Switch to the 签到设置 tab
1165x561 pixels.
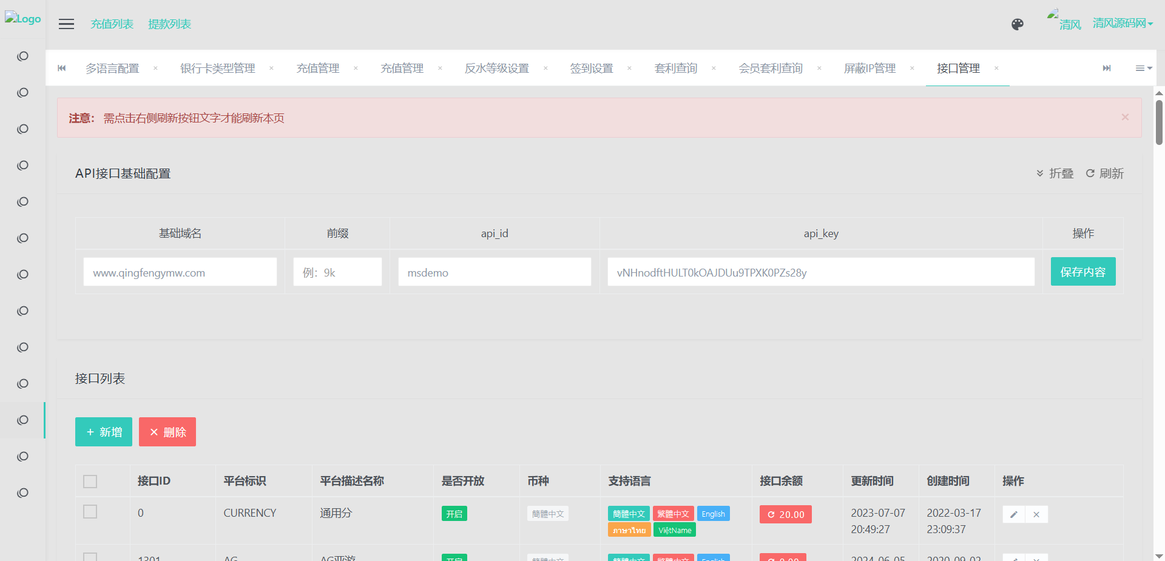(592, 69)
